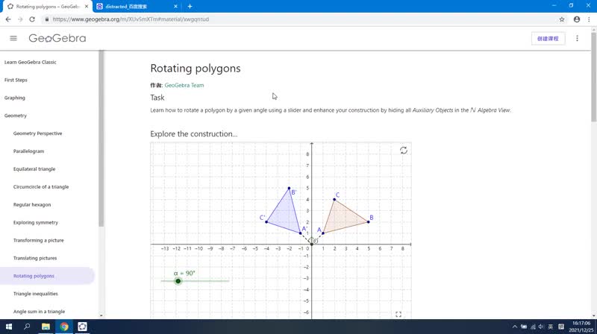Open the Chrome profile icon
The width and height of the screenshot is (597, 334).
tap(577, 19)
